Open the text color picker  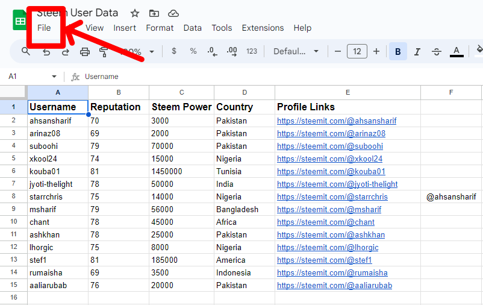(457, 51)
